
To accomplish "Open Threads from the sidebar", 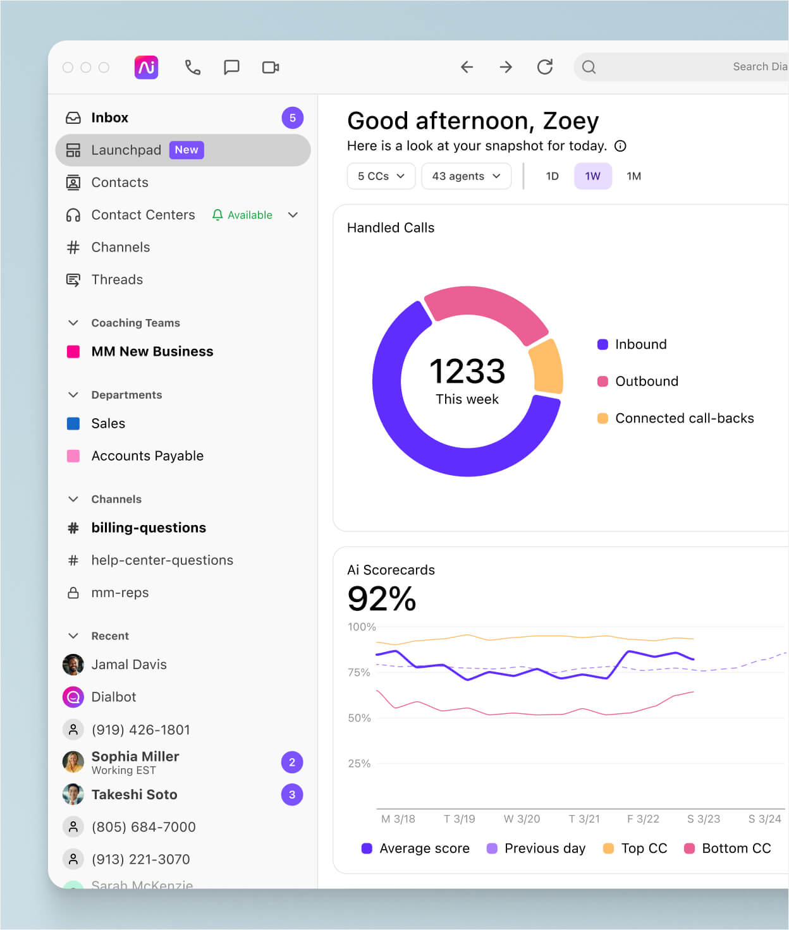I will tap(117, 279).
